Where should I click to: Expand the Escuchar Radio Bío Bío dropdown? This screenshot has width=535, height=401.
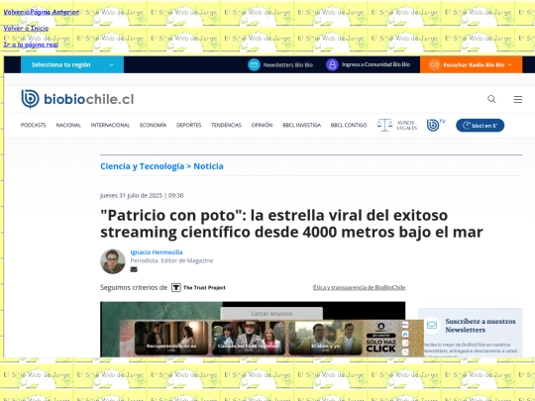pos(471,64)
